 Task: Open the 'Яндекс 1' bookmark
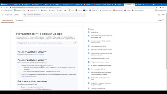pos(44,10)
